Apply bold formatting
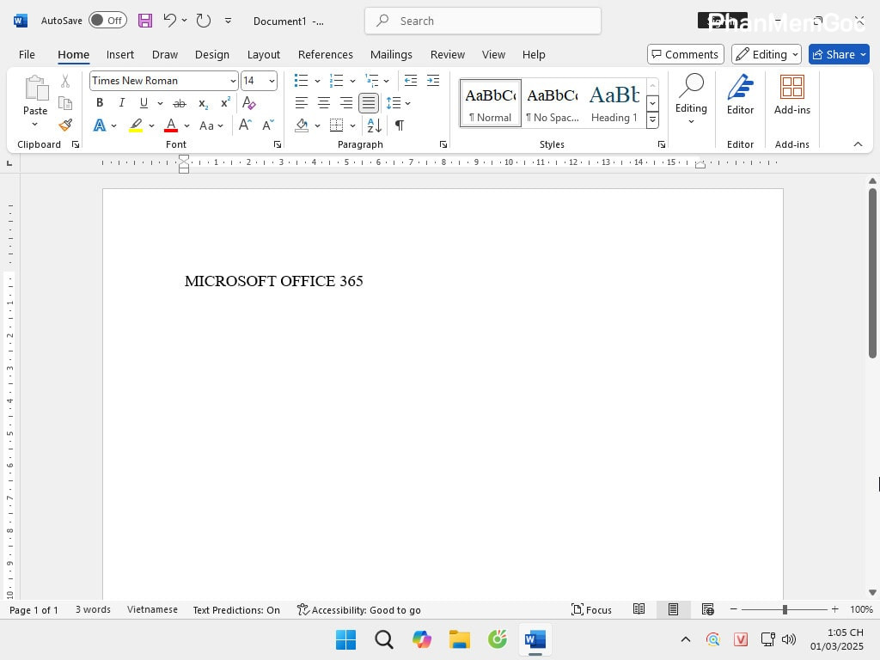 pos(99,102)
